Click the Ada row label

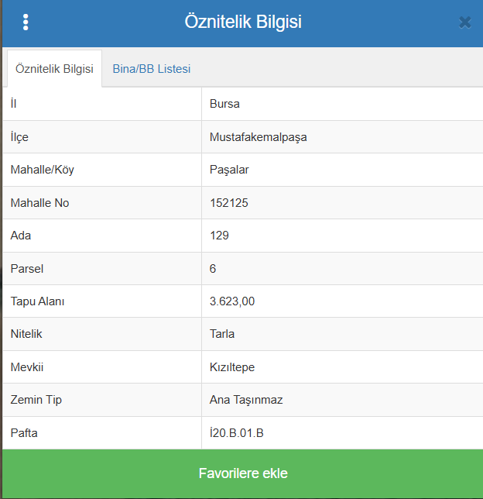(x=21, y=236)
